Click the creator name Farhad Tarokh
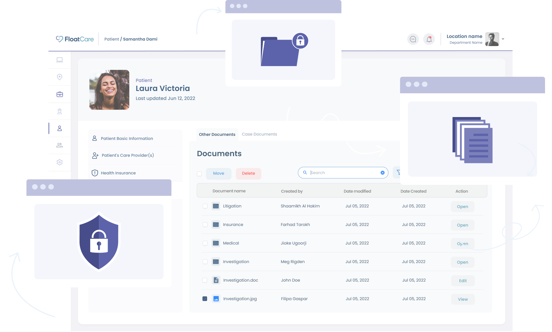 pos(295,225)
